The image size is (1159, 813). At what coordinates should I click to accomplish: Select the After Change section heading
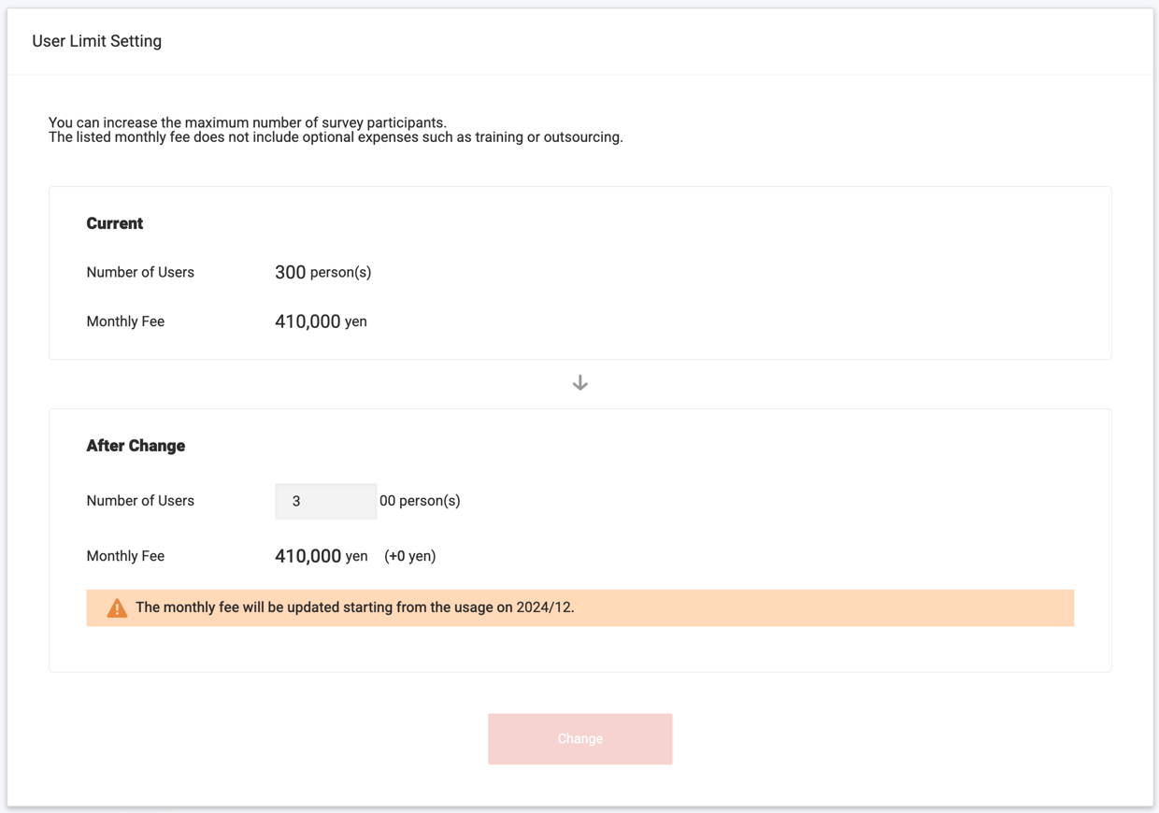[x=136, y=446]
